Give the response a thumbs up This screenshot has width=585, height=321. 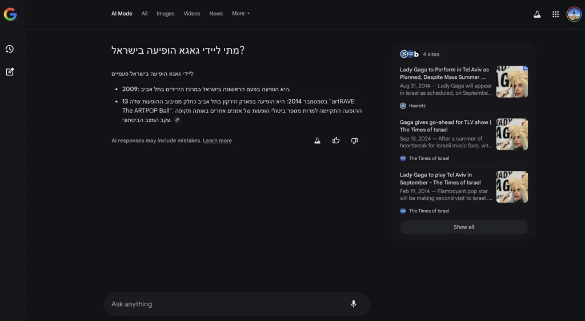click(x=336, y=141)
